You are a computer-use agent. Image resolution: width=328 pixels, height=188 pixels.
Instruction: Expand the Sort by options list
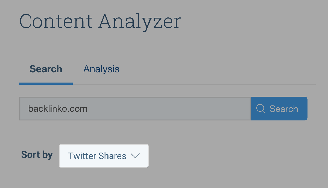click(x=104, y=156)
